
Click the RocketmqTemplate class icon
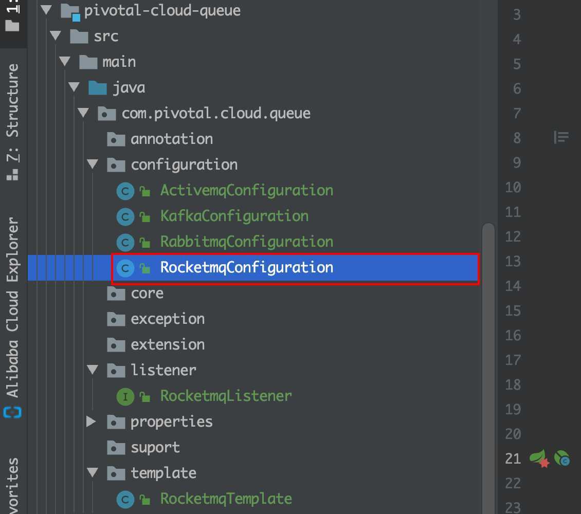(125, 499)
